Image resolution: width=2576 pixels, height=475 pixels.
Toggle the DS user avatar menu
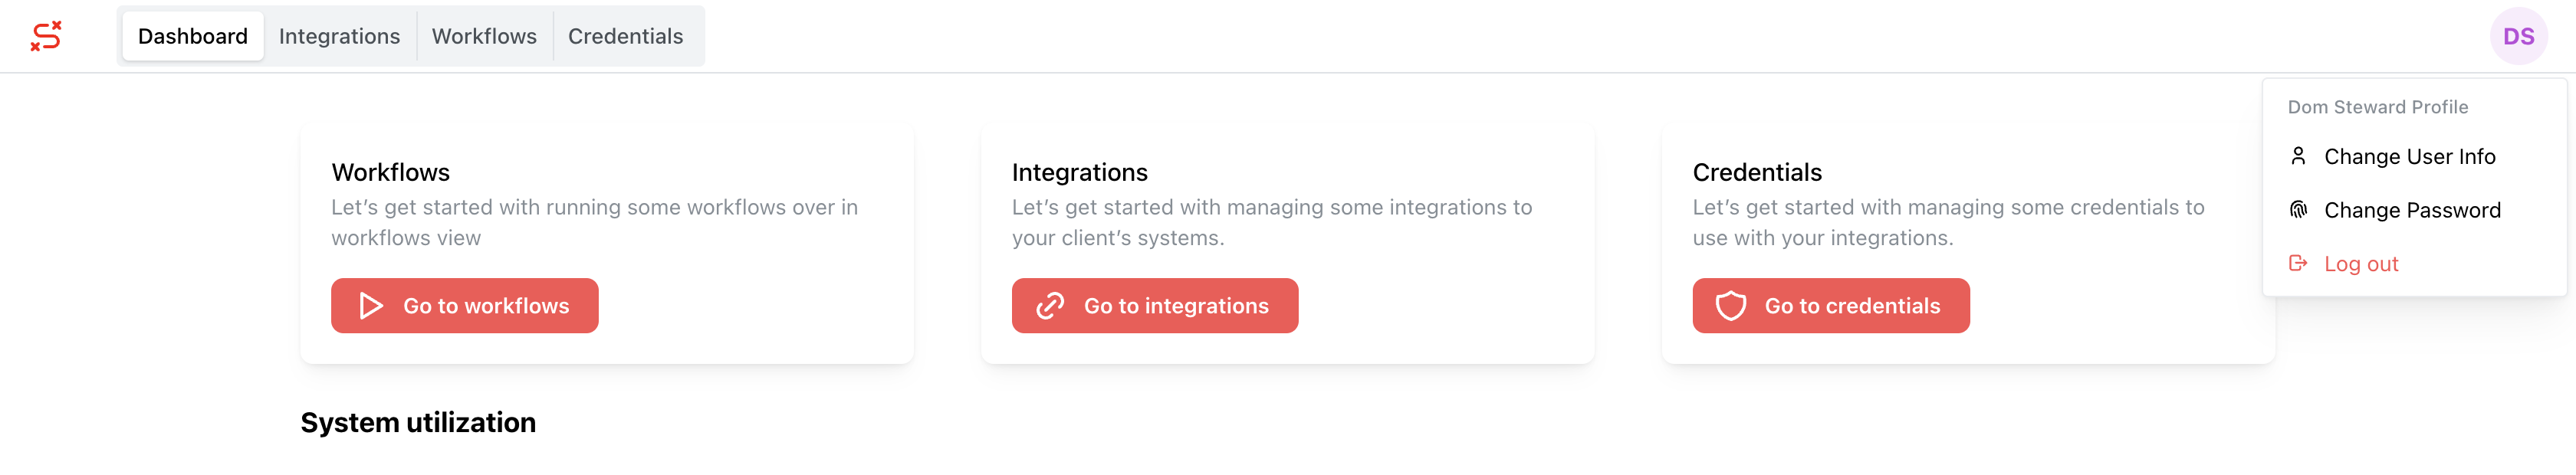click(x=2517, y=36)
